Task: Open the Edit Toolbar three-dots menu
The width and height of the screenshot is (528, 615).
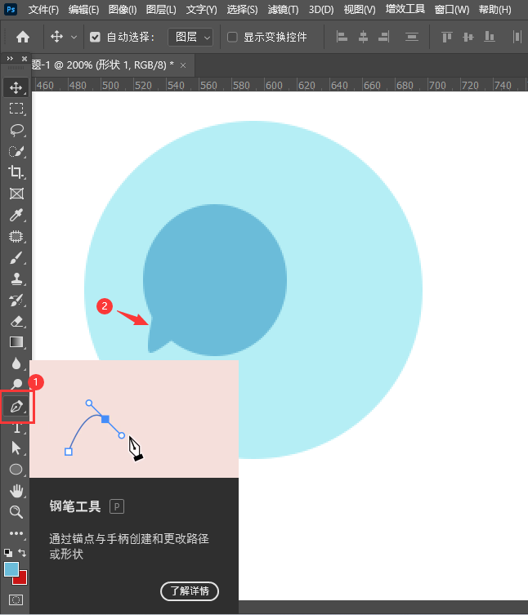Action: [16, 533]
